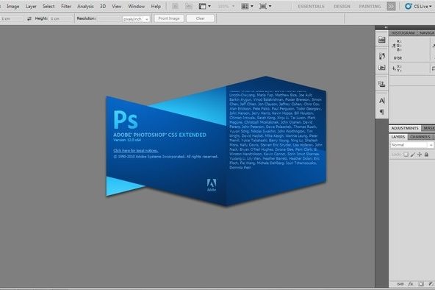This screenshot has height=290, width=435.
Task: Open the View Extras dropdown
Action: click(x=205, y=6)
